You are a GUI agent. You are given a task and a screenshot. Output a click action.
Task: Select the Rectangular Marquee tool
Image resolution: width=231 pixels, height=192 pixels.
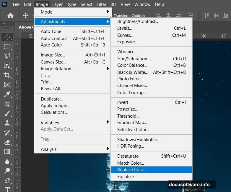click(x=7, y=46)
